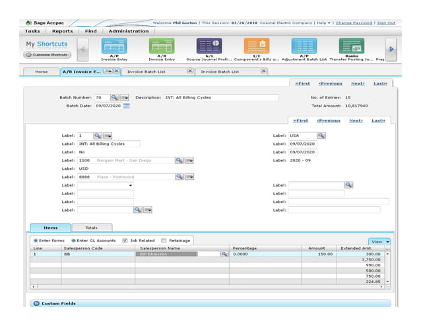421x326 pixels.
Task: Open the View dropdown in items grid
Action: [379, 242]
